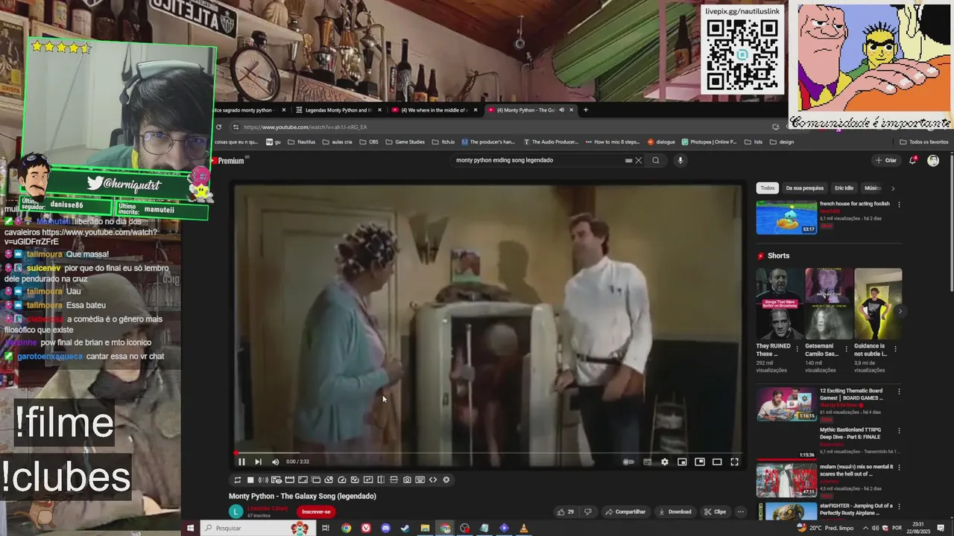Viewport: 954px width, 536px height.
Task: Open options for They RUINED short
Action: (x=797, y=348)
